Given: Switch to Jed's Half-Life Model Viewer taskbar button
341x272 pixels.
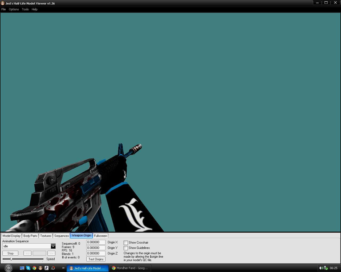Looking at the screenshot, I should [88, 268].
